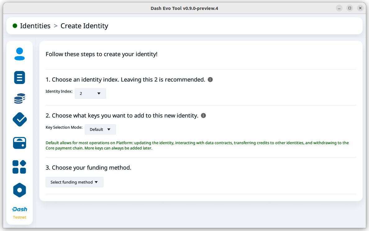
Task: Show info tooltip for key selection step
Action: point(203,116)
